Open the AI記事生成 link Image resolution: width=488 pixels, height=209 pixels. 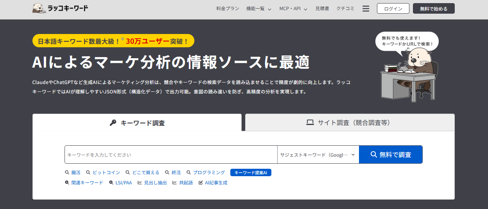click(216, 182)
